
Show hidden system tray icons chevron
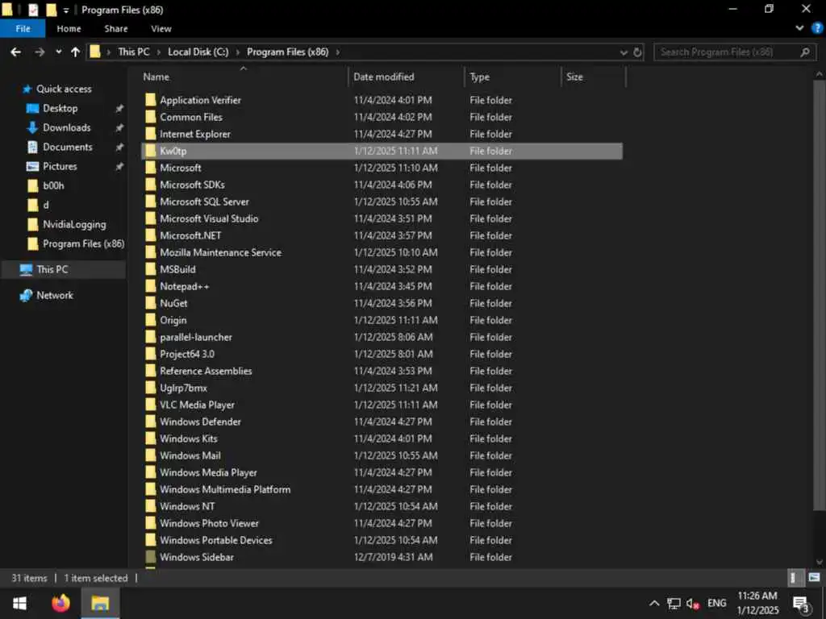654,603
